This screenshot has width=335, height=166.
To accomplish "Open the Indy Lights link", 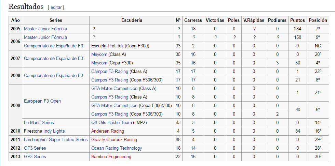I will point(54,131).
